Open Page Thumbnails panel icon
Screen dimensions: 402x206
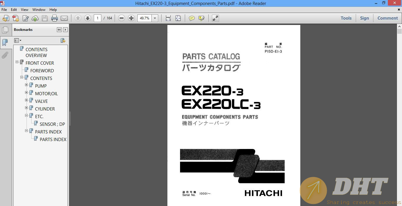click(5, 30)
